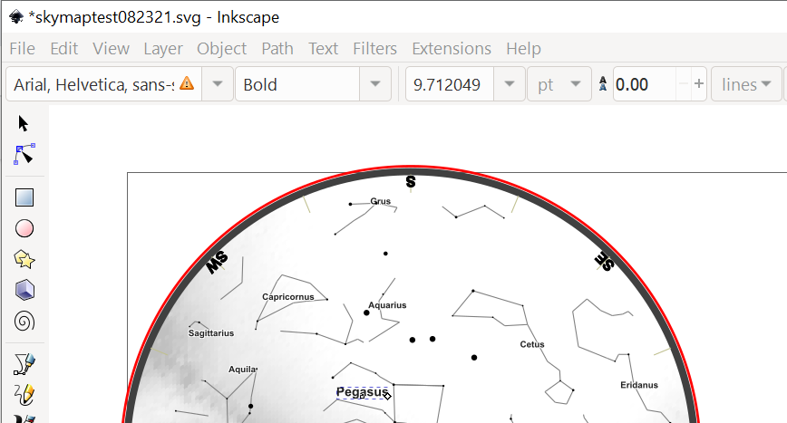
Task: Select the Star polygon tool
Action: click(x=24, y=260)
